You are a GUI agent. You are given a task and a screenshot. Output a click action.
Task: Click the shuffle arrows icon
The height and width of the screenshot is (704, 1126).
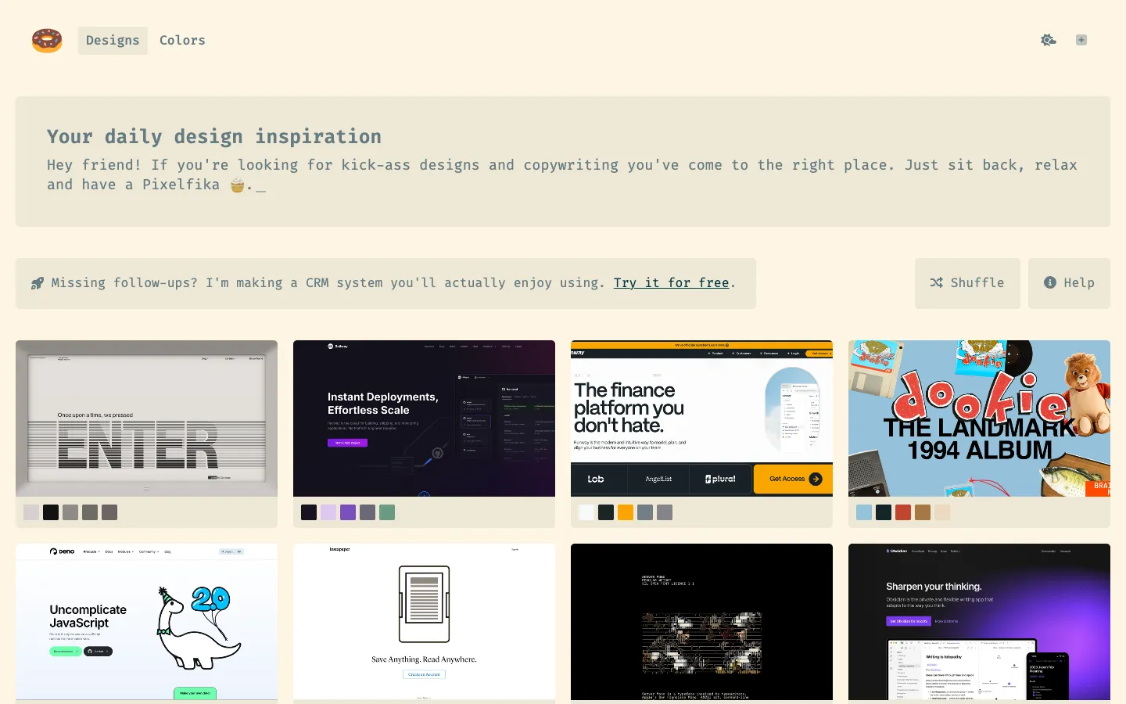(937, 283)
